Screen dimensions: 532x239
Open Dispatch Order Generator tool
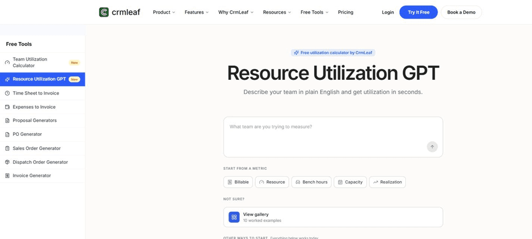pos(43,162)
